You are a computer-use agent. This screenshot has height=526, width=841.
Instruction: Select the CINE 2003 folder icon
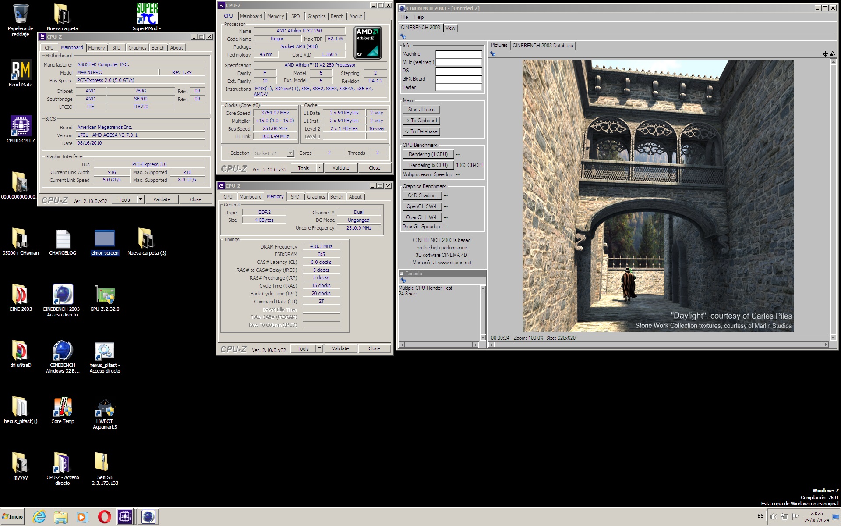click(21, 298)
